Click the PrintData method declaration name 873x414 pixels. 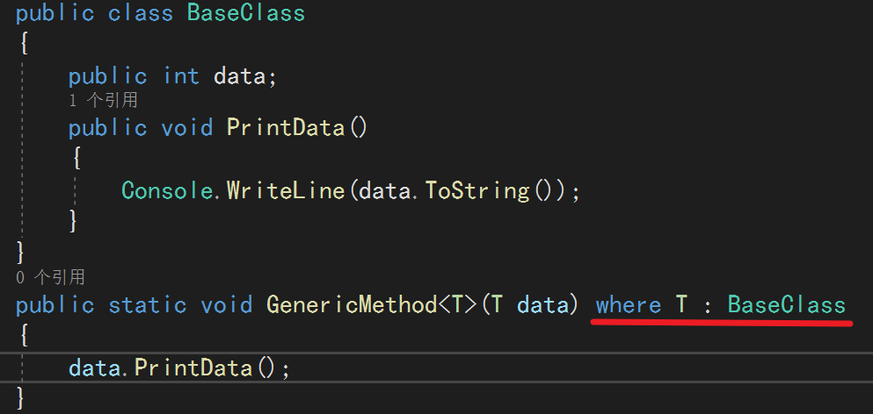[287, 127]
